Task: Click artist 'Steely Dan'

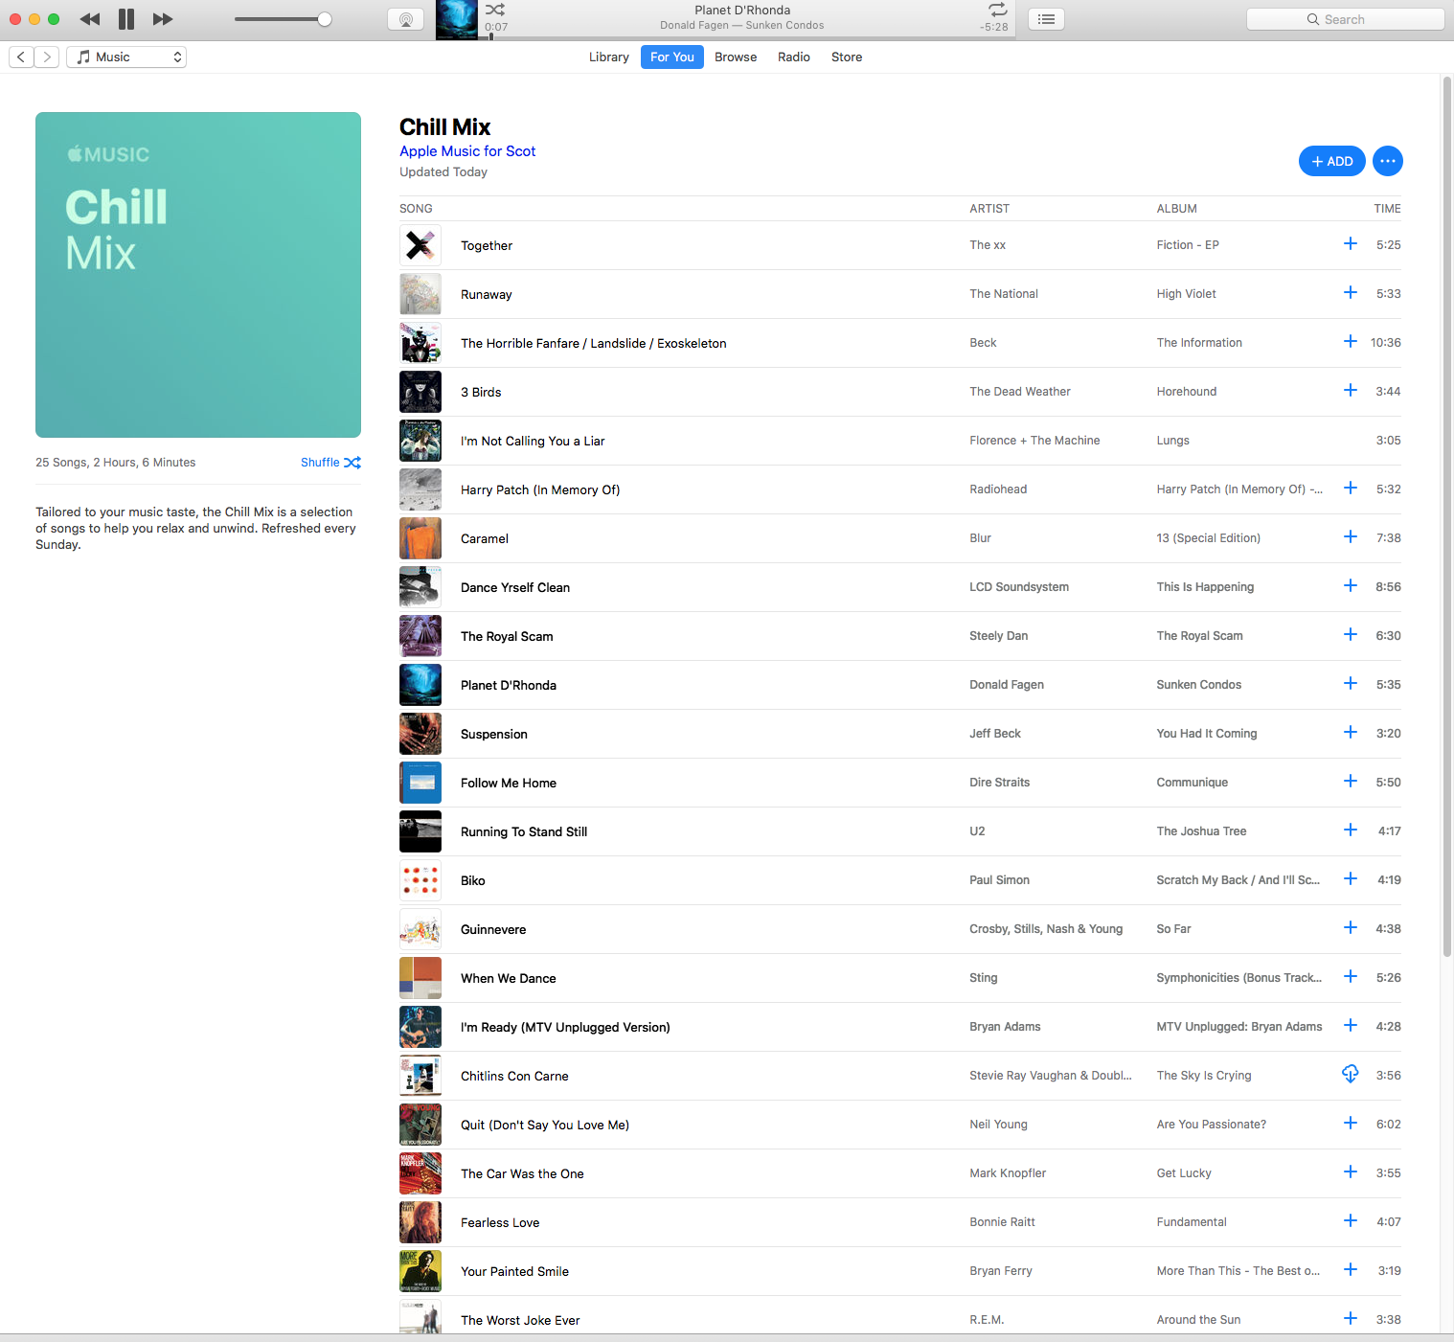Action: [x=998, y=636]
